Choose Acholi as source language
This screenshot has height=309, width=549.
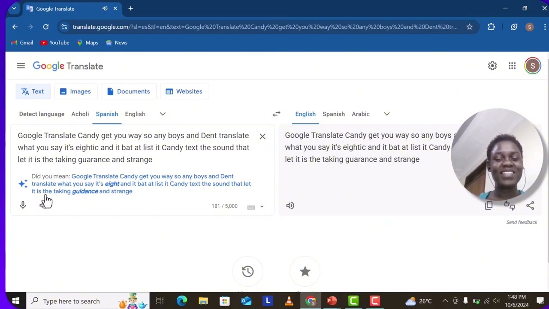click(x=80, y=114)
